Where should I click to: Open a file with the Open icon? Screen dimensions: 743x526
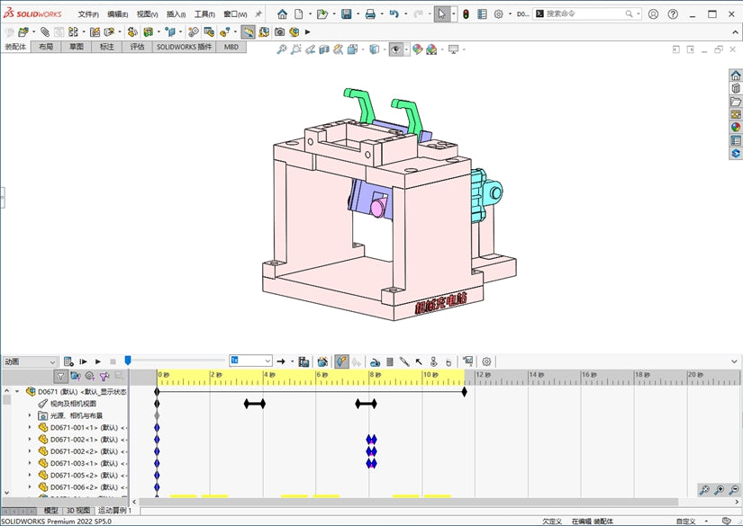coord(322,14)
